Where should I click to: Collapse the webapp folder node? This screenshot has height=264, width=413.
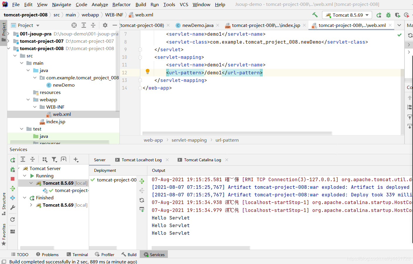coord(28,100)
